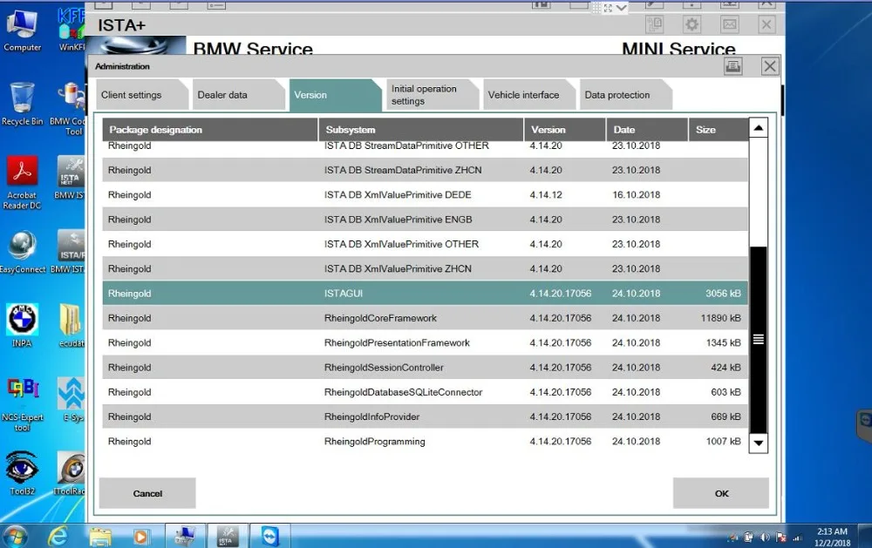
Task: Click the ISTA+ mail envelope icon
Action: pos(730,24)
